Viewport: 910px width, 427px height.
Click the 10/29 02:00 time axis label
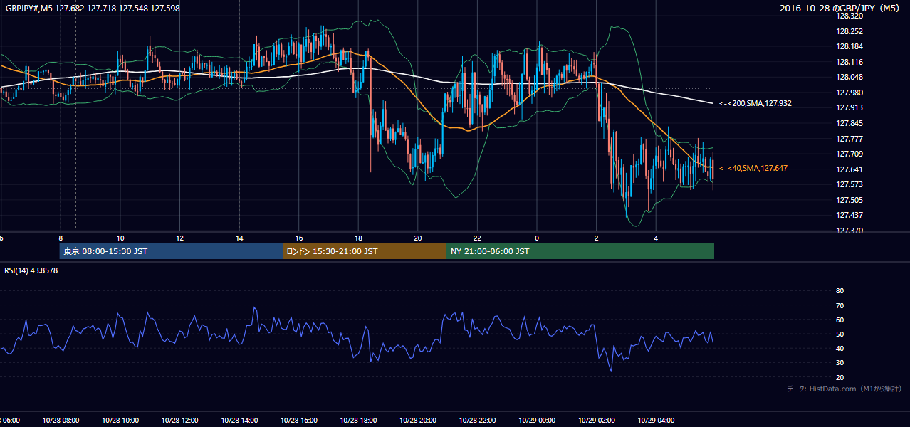597,421
